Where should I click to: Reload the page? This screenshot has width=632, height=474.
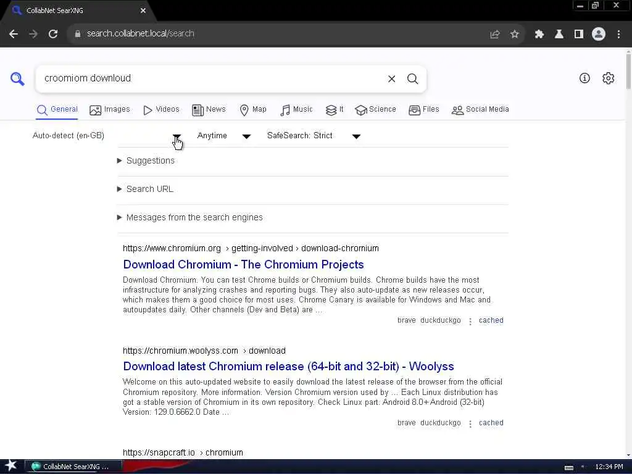(53, 34)
